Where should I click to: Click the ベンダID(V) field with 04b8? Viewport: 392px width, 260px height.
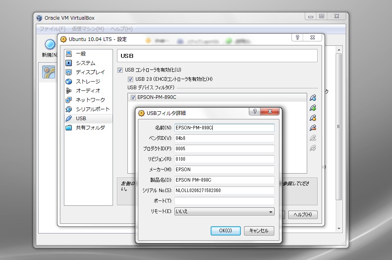click(224, 138)
